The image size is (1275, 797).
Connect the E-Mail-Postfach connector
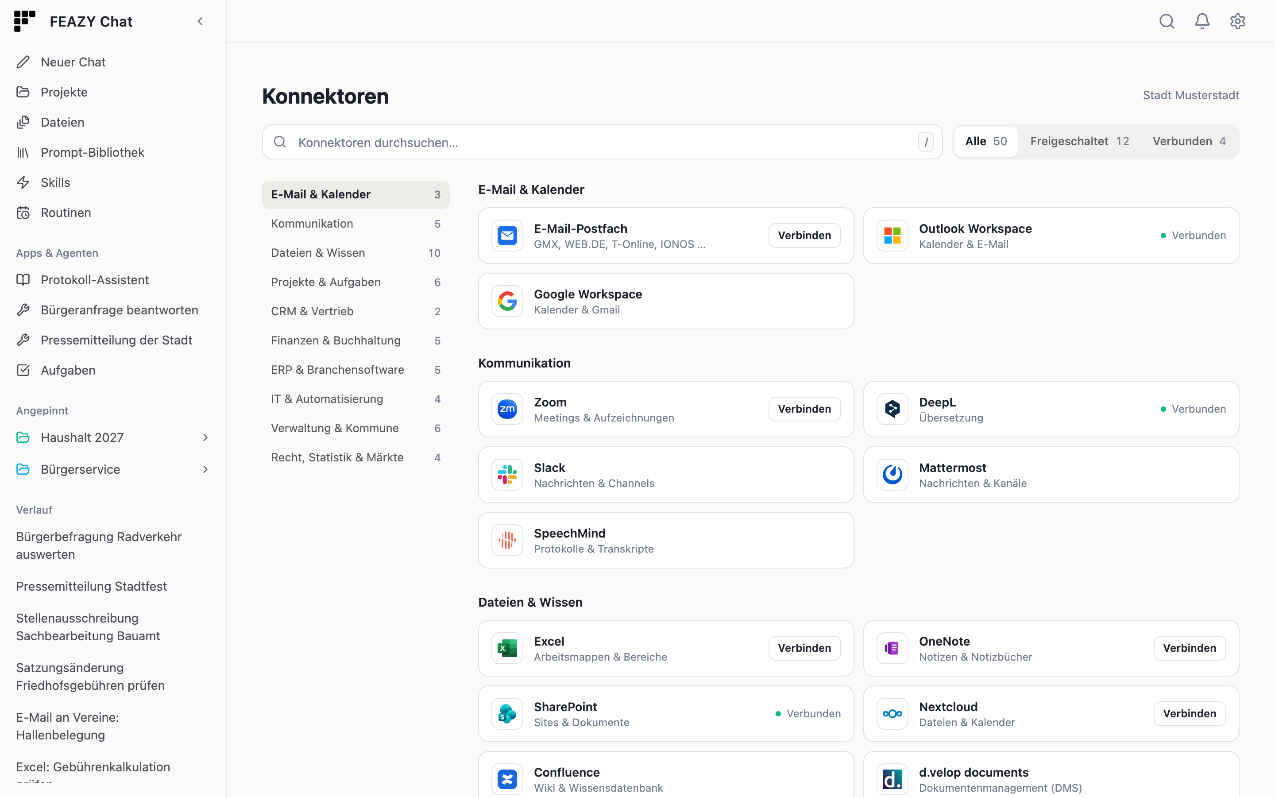[x=804, y=235]
